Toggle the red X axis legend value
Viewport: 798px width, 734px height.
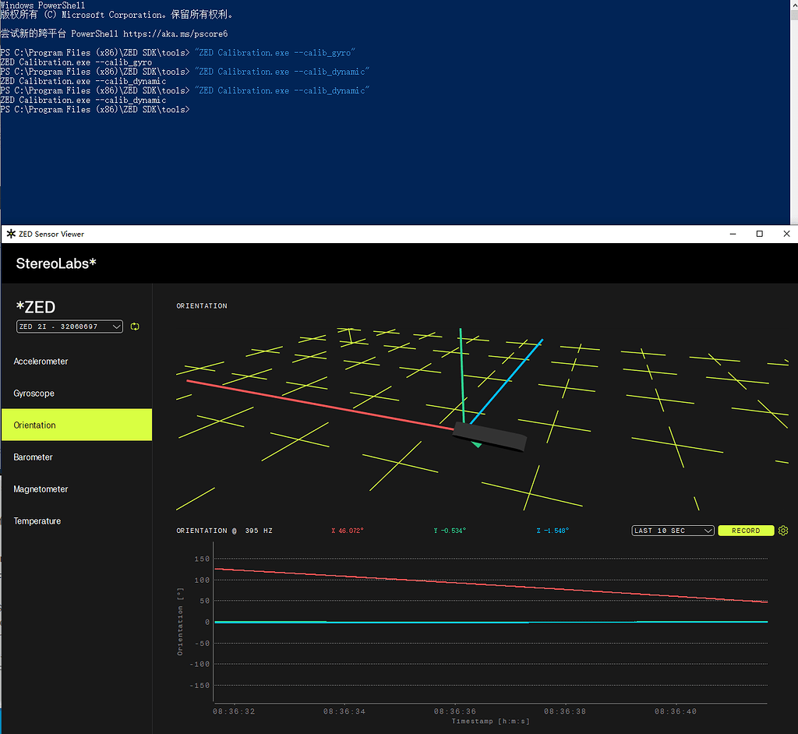(348, 531)
